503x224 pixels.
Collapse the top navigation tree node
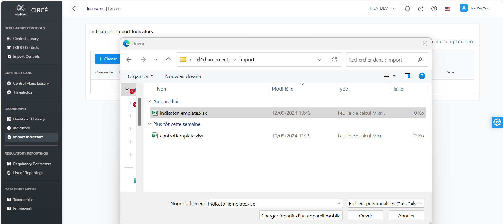127,89
